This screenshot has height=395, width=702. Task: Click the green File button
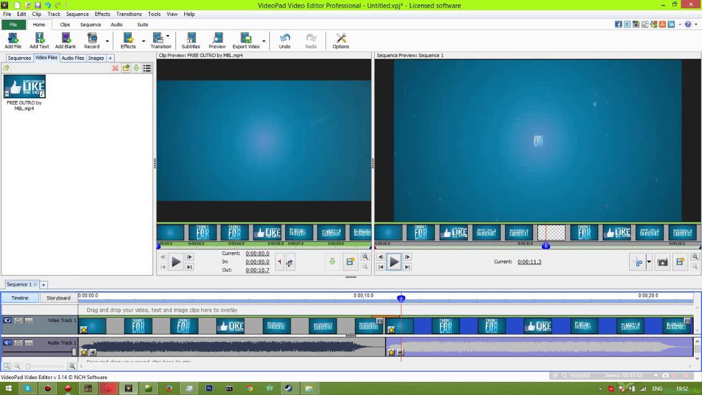point(13,24)
